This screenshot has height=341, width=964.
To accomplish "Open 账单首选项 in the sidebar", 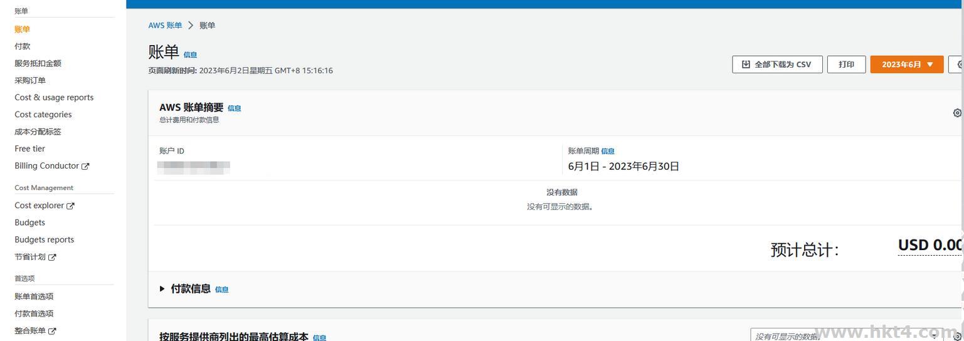I will 34,296.
